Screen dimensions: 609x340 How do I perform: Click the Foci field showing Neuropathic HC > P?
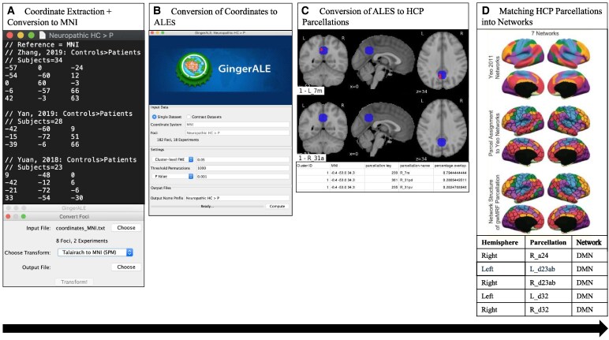(237, 133)
